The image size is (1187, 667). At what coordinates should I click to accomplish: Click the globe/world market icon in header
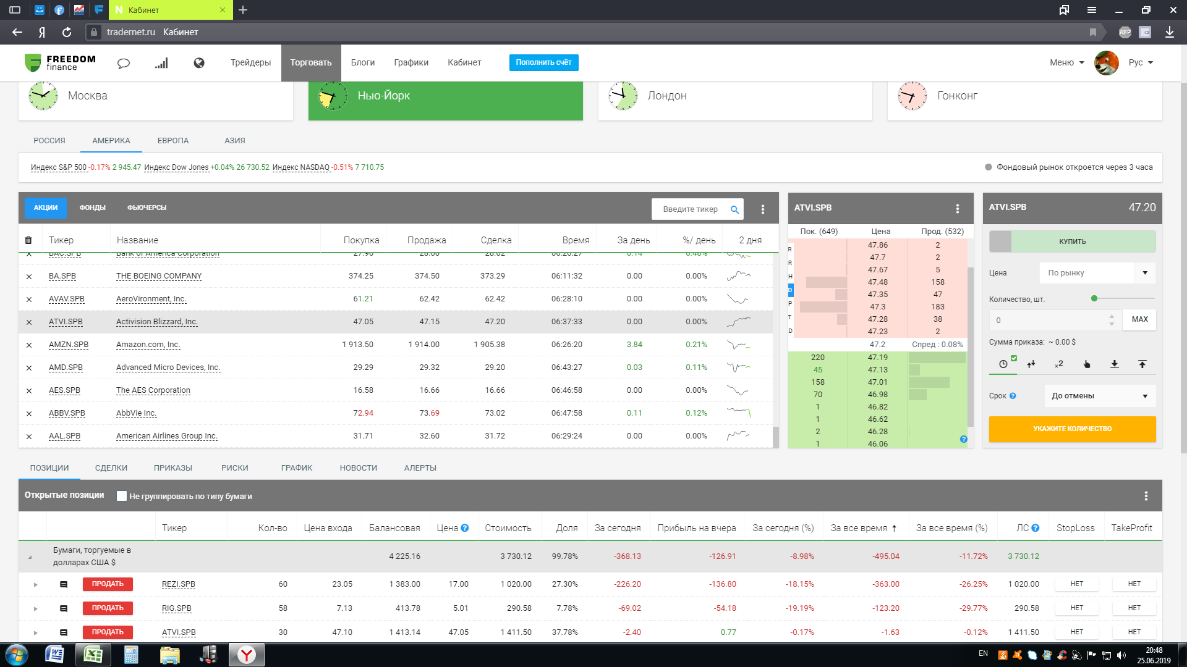pos(199,62)
